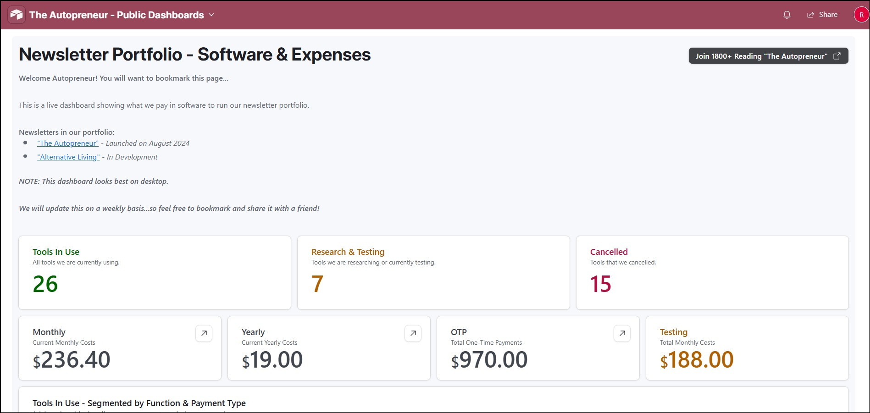Click the $188.00 testing cost value
The height and width of the screenshot is (413, 870).
(697, 360)
